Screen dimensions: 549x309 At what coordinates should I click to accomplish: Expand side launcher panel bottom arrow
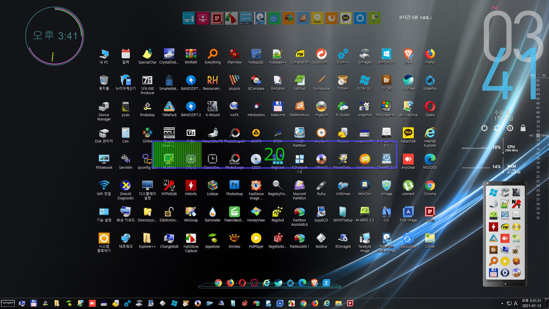coord(505,284)
